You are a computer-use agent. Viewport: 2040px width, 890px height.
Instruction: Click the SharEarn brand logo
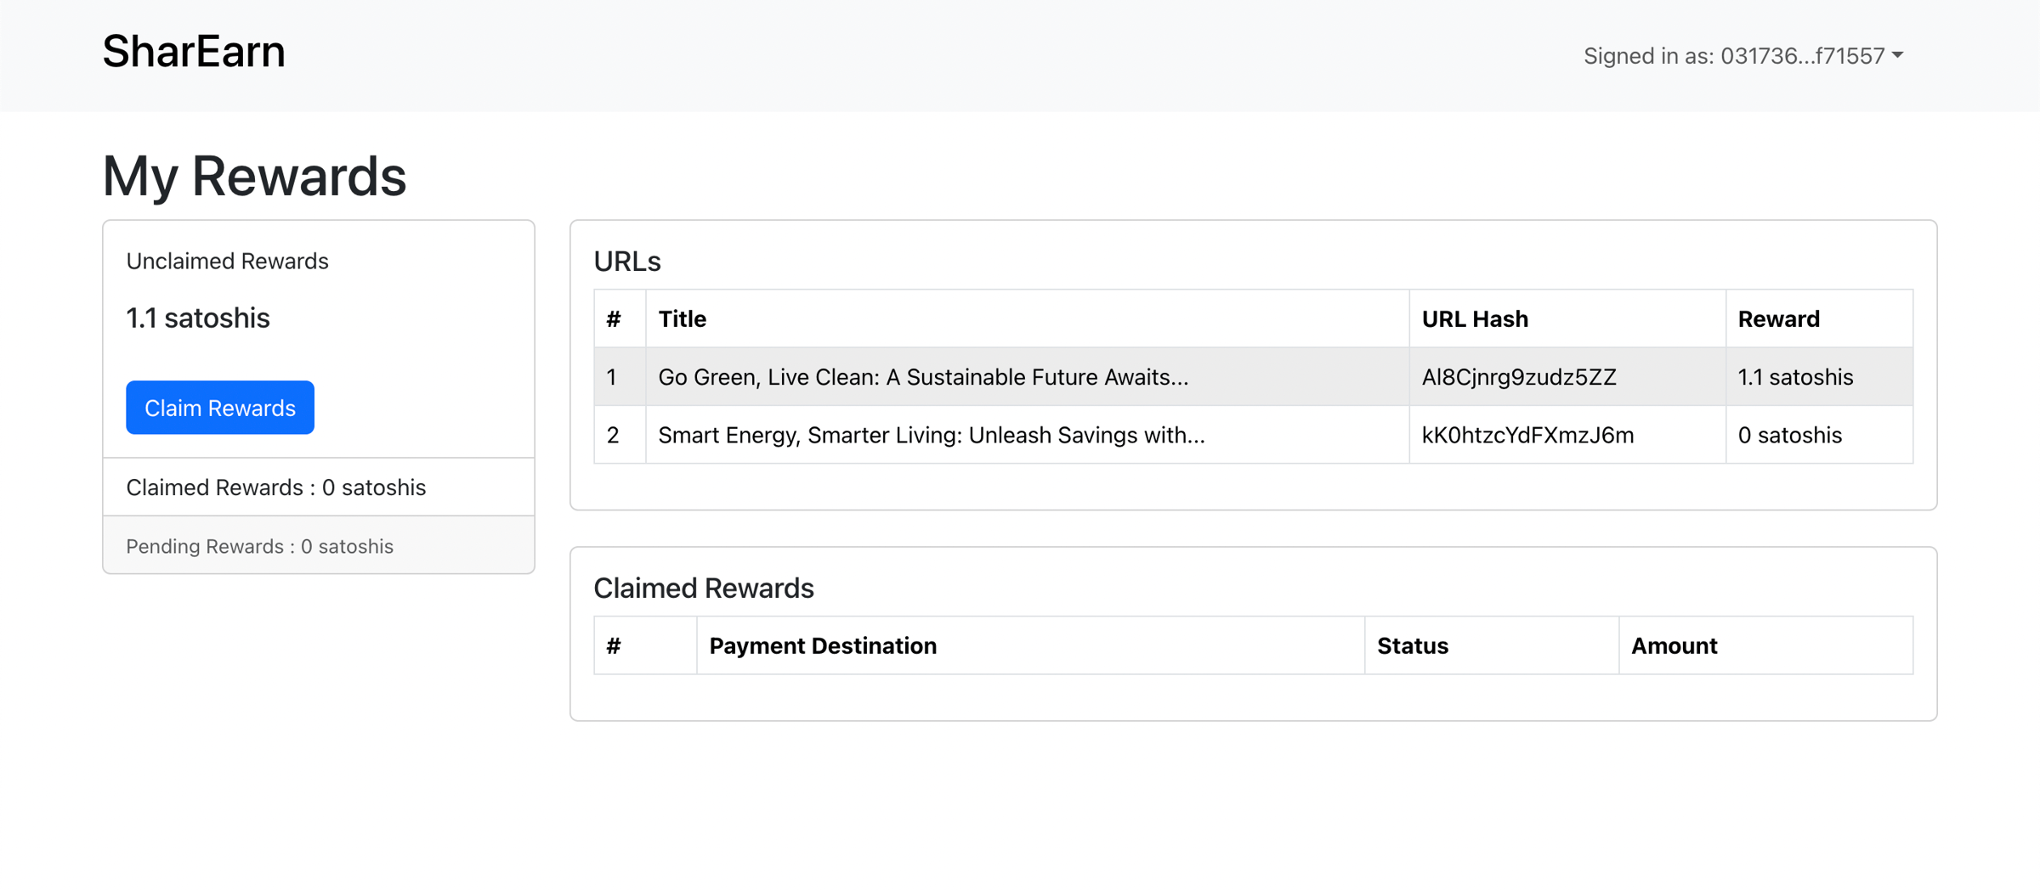click(x=194, y=52)
